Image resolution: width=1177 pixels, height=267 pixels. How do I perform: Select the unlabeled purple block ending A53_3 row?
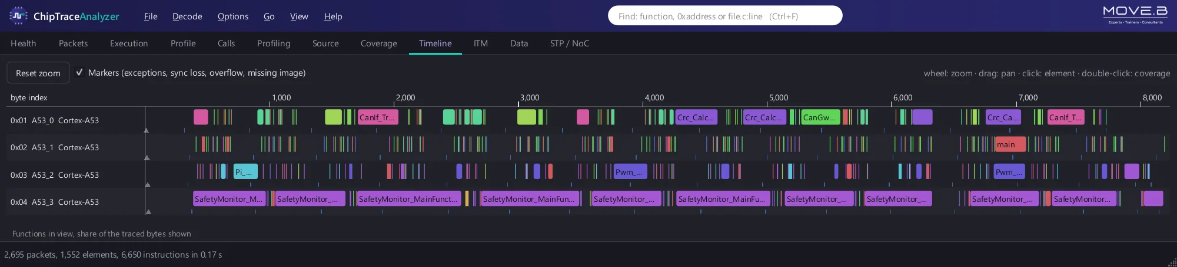click(x=1153, y=198)
